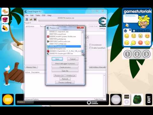Click Attach debugger to process button
This screenshot has height=115, width=153.
[65, 64]
